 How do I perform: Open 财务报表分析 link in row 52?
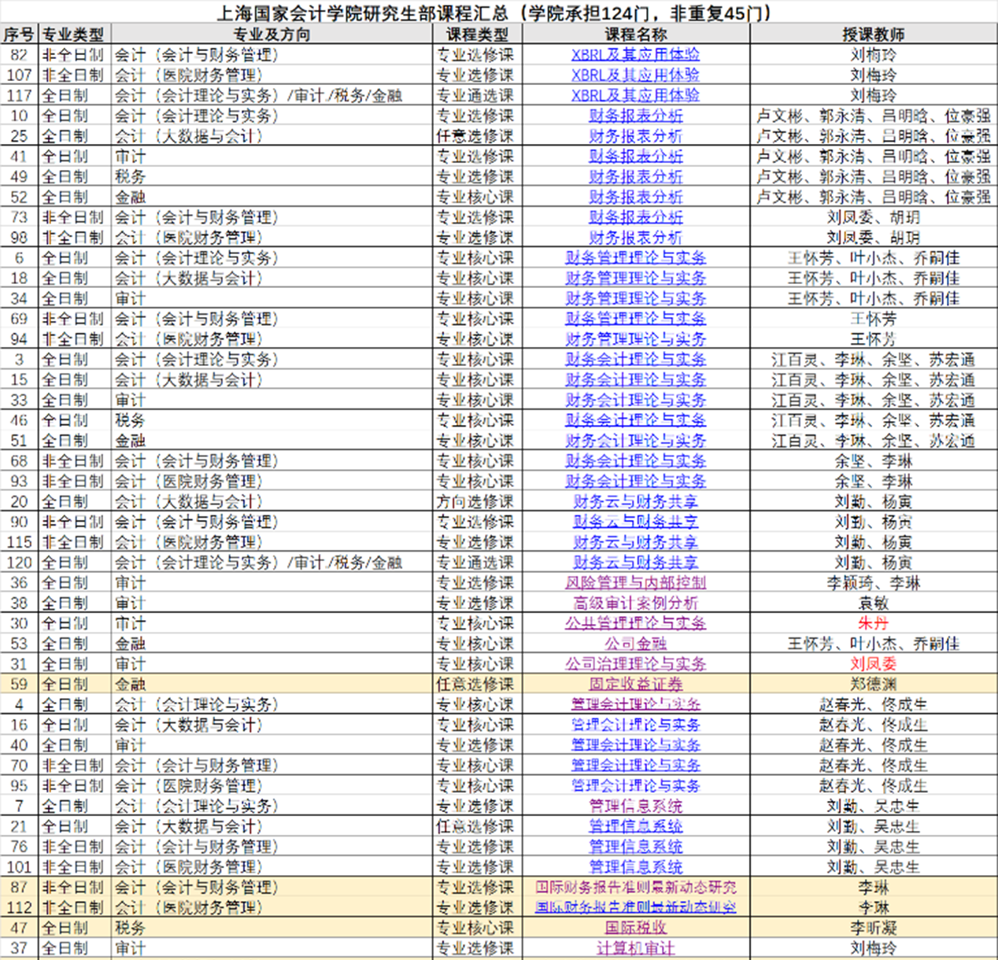click(x=635, y=197)
